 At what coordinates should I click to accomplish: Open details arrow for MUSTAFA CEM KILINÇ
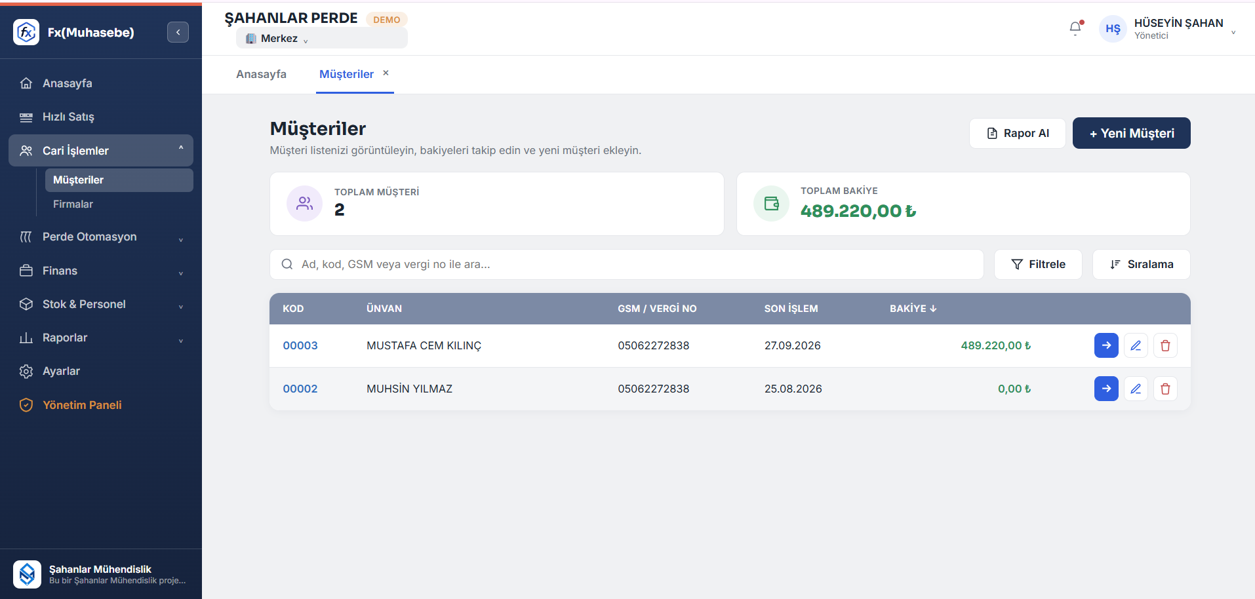click(1106, 345)
